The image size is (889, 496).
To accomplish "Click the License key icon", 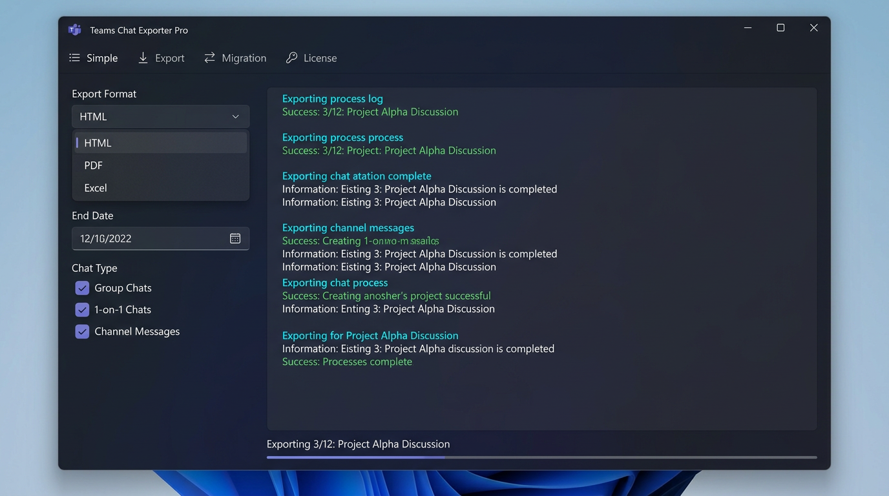I will pos(291,58).
